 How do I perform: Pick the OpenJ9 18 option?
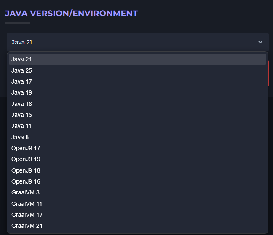(26, 170)
